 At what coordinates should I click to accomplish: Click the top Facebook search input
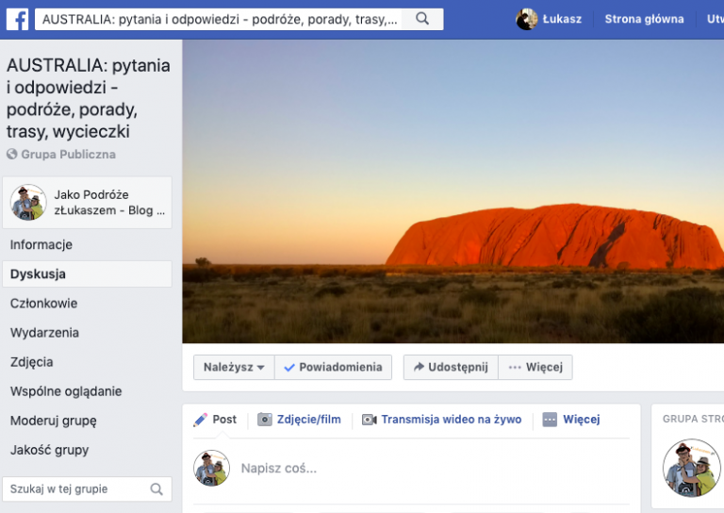(x=219, y=19)
